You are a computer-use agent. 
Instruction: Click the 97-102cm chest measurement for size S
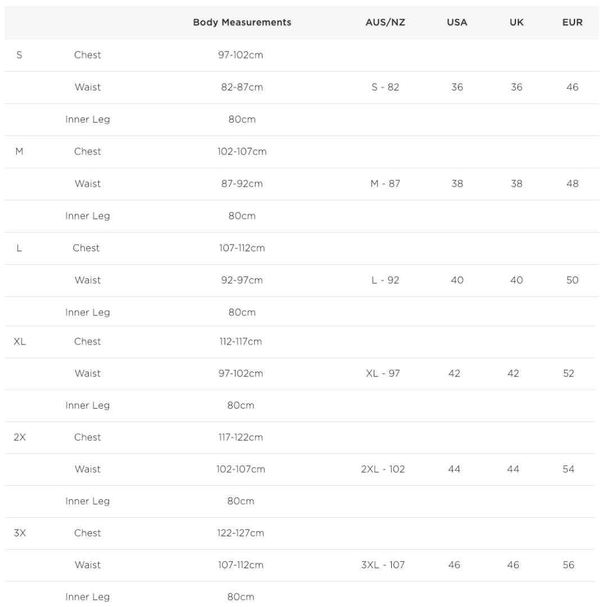pyautogui.click(x=242, y=55)
